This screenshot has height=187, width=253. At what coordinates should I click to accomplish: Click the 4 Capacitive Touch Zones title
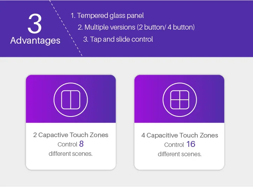pos(180,135)
